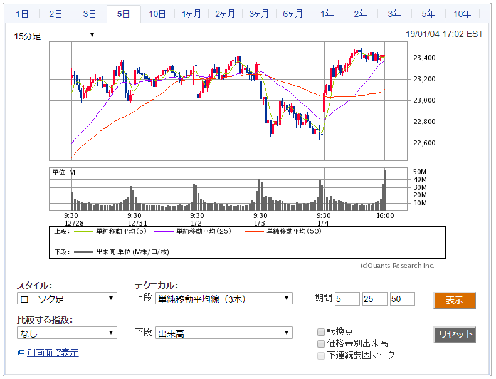Open the 10年 chart tab
Viewport: 496px width, 379px height.
coord(462,14)
